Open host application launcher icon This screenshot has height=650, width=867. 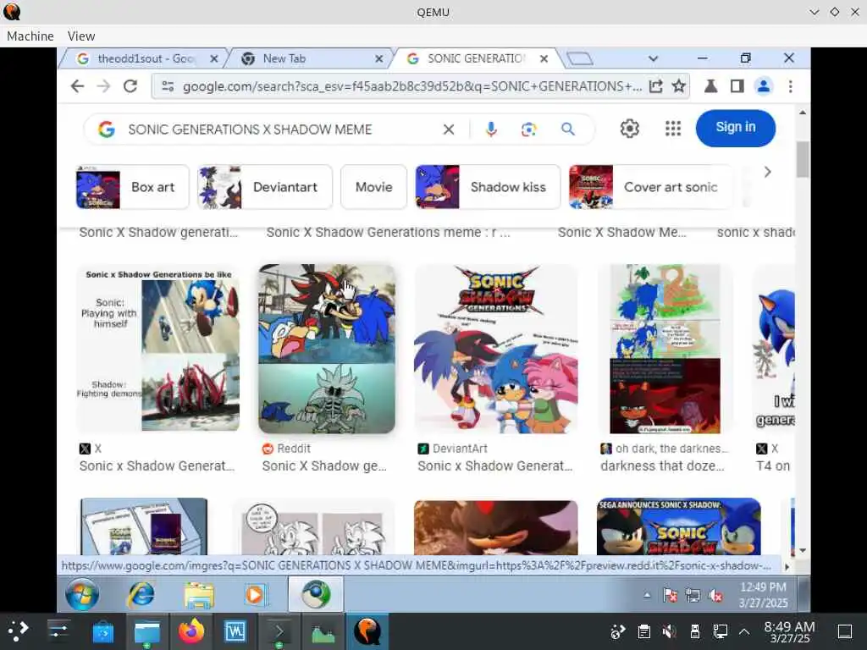tap(18, 631)
